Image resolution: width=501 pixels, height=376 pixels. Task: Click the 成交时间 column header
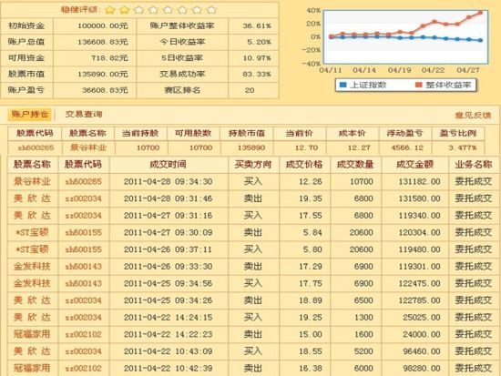168,165
